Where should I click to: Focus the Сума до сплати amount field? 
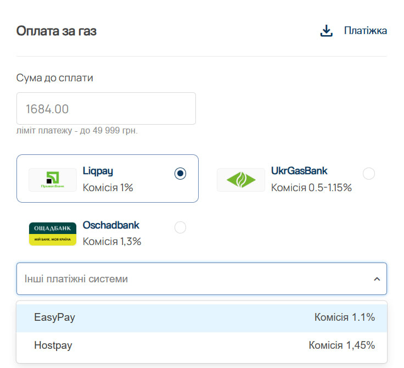(x=106, y=109)
